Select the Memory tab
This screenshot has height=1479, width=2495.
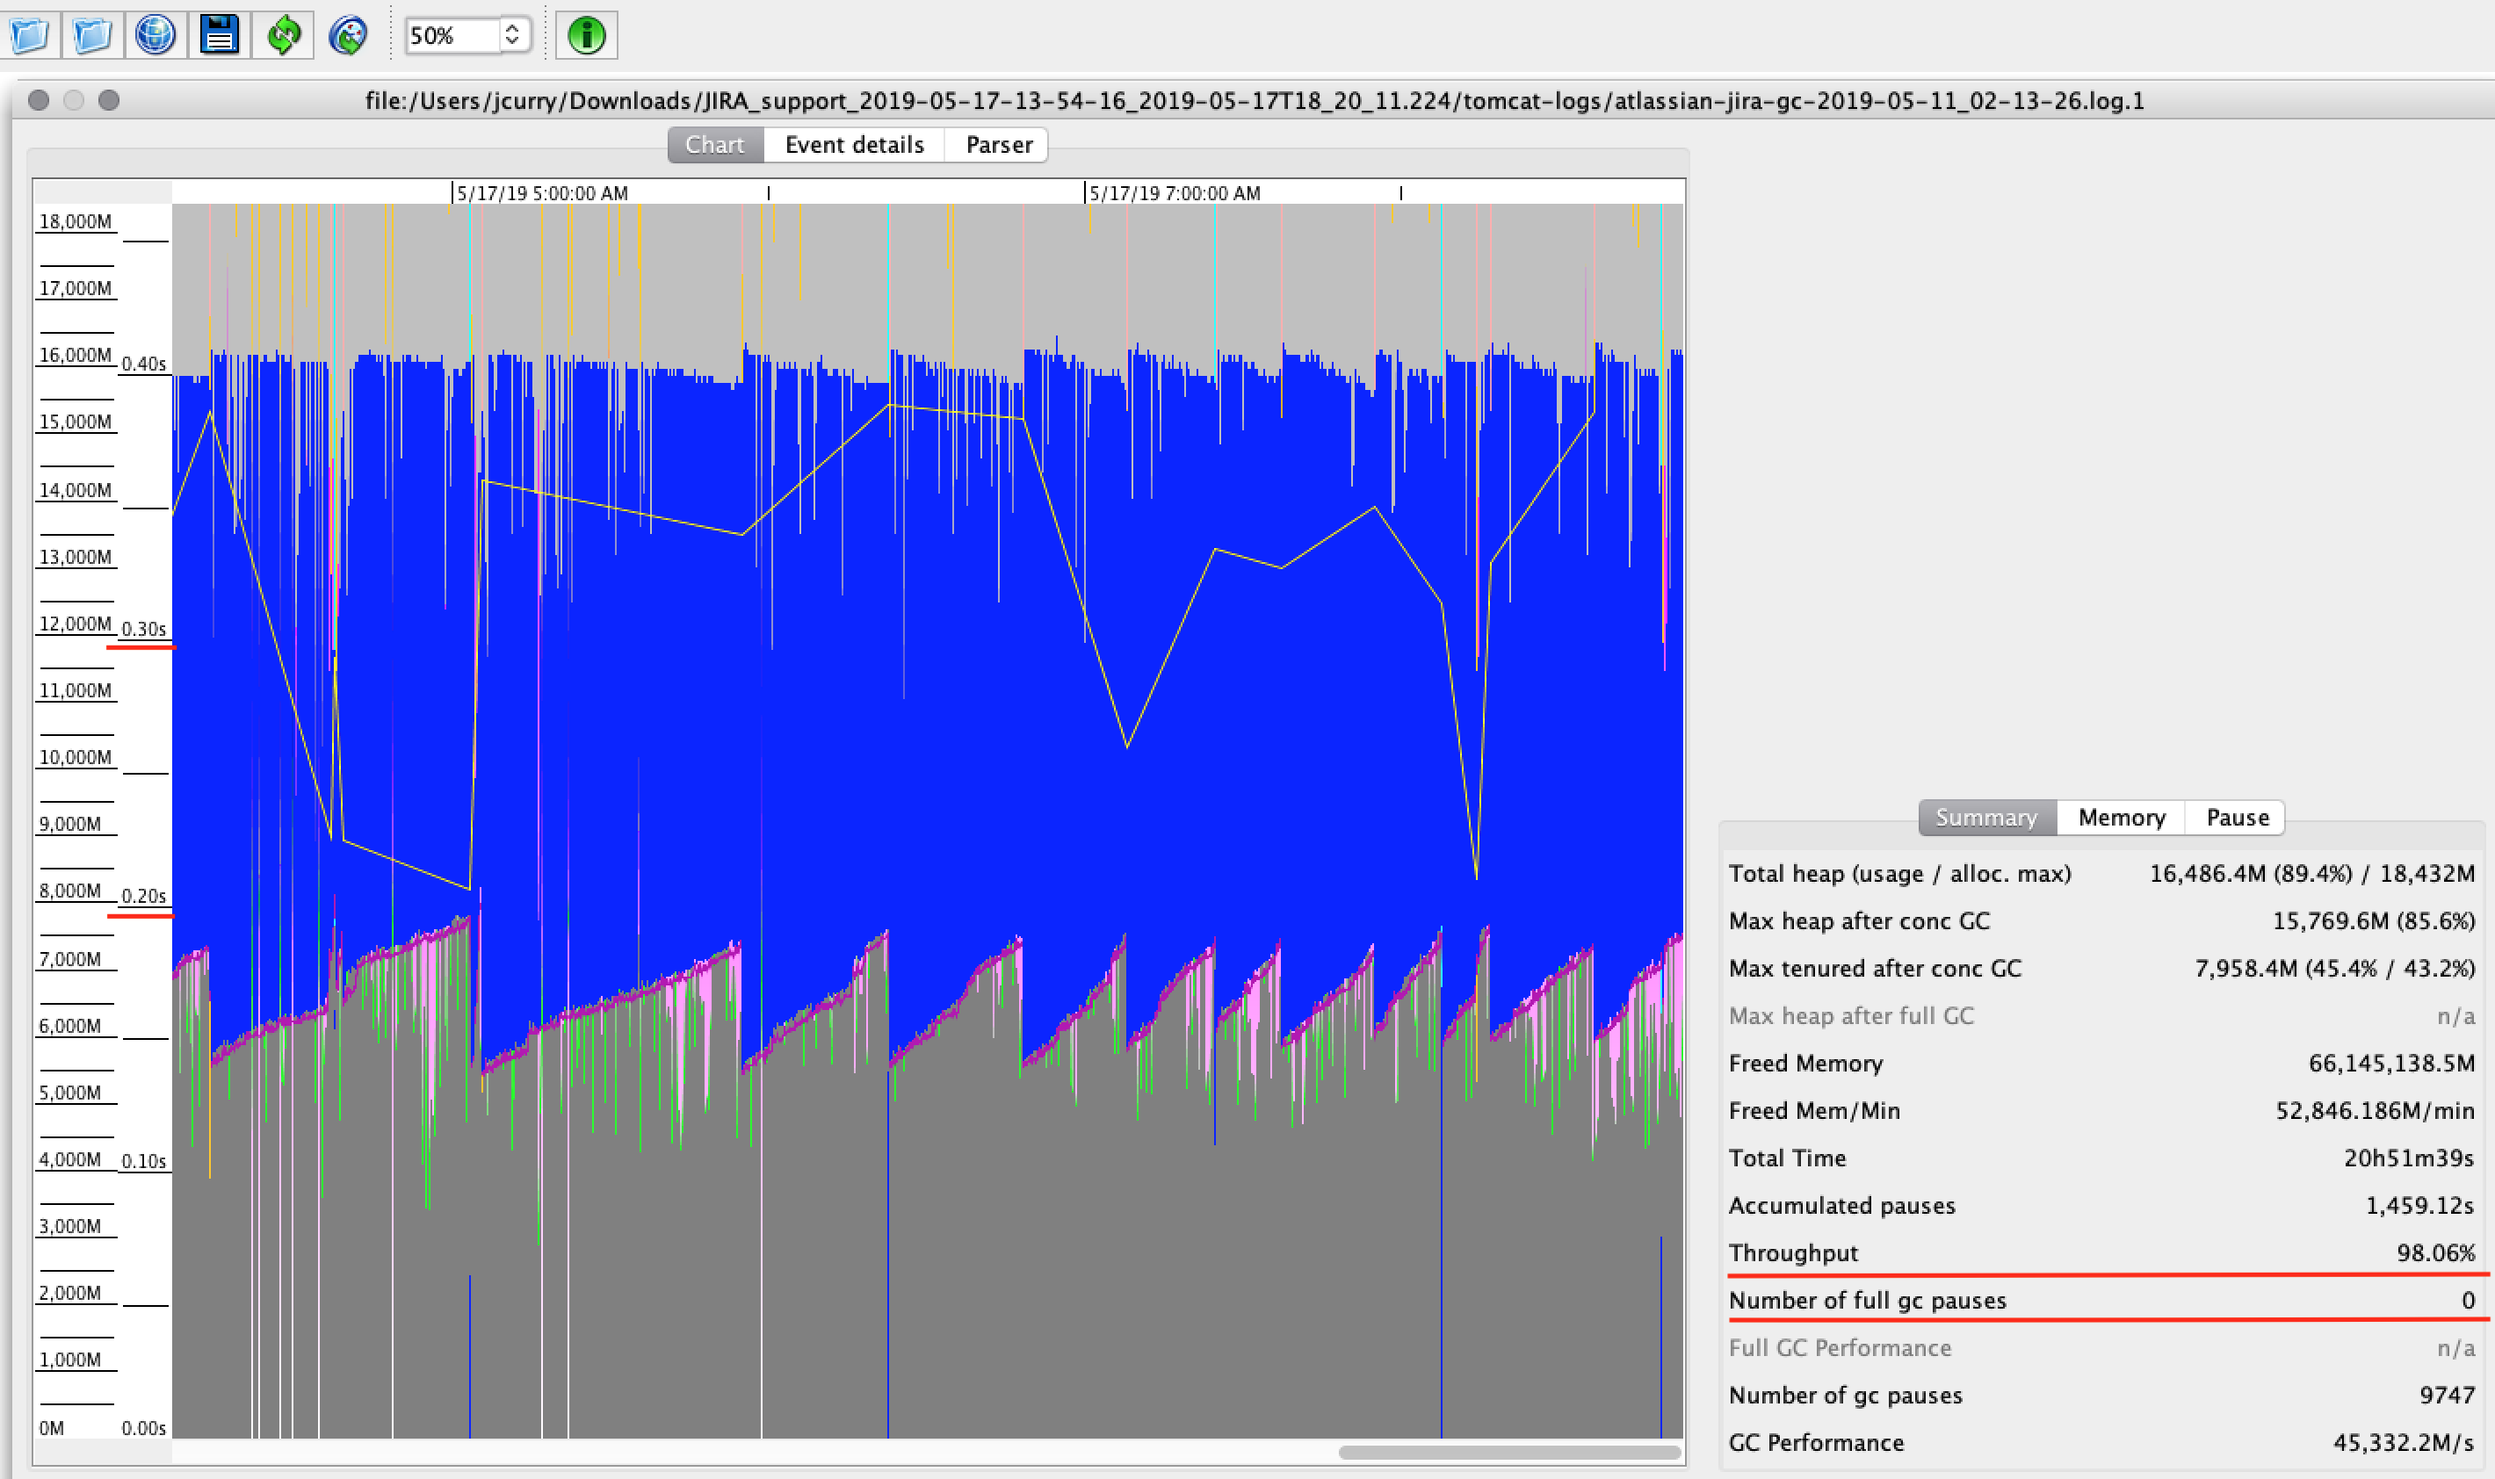2122,818
